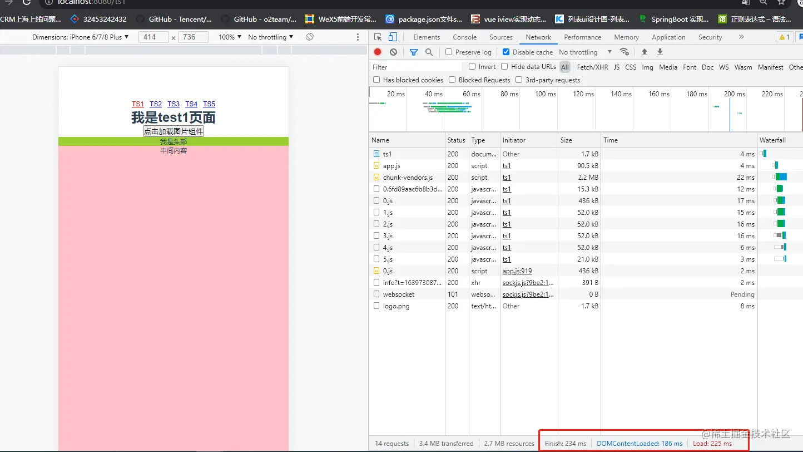Follow the TS5 page link
This screenshot has height=452, width=803.
click(209, 104)
